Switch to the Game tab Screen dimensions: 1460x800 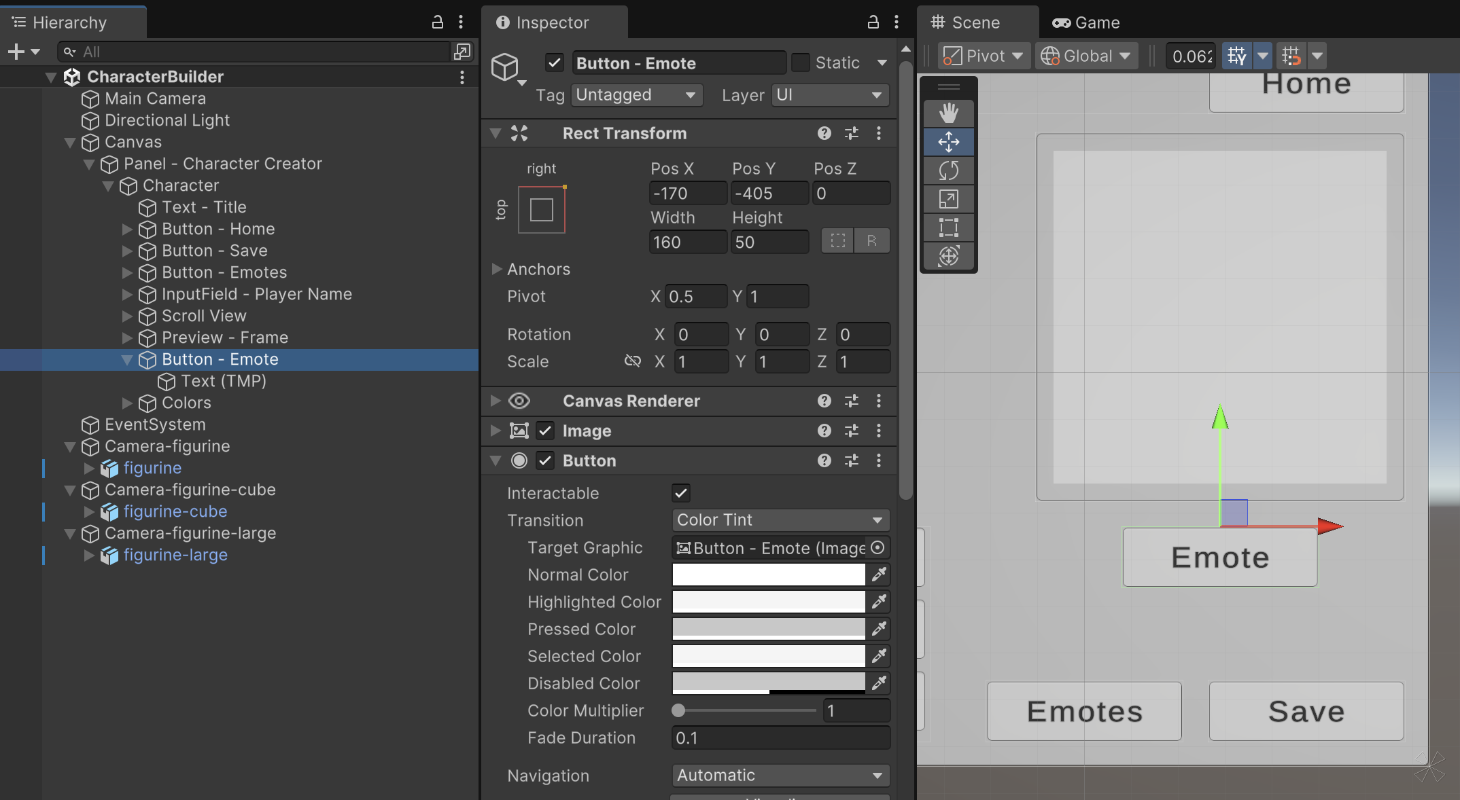pos(1086,22)
